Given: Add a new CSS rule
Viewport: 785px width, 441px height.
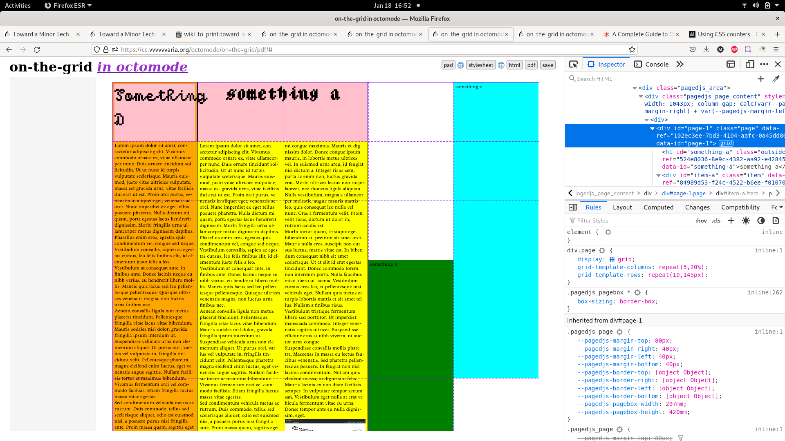Looking at the screenshot, I should (731, 220).
